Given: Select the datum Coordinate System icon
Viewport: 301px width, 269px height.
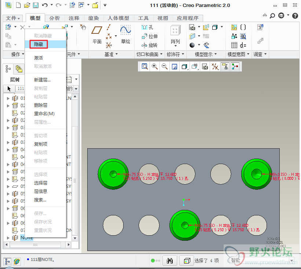Looking at the screenshot, I should 109,45.
